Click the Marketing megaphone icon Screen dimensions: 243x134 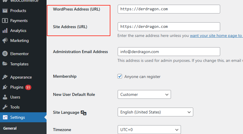point(5,40)
